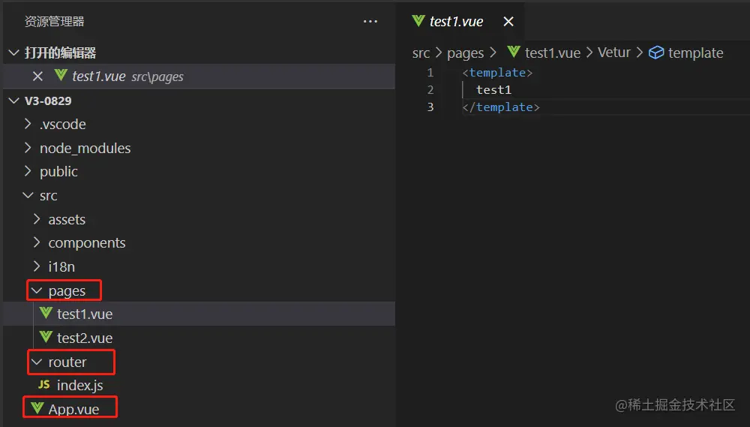Open the test2.vue file in the tree
Viewport: 750px width, 427px height.
(x=84, y=338)
